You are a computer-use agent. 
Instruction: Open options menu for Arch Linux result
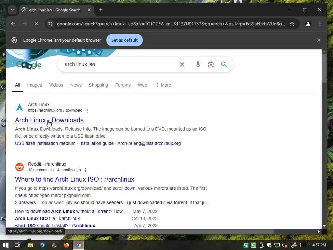pos(87,111)
